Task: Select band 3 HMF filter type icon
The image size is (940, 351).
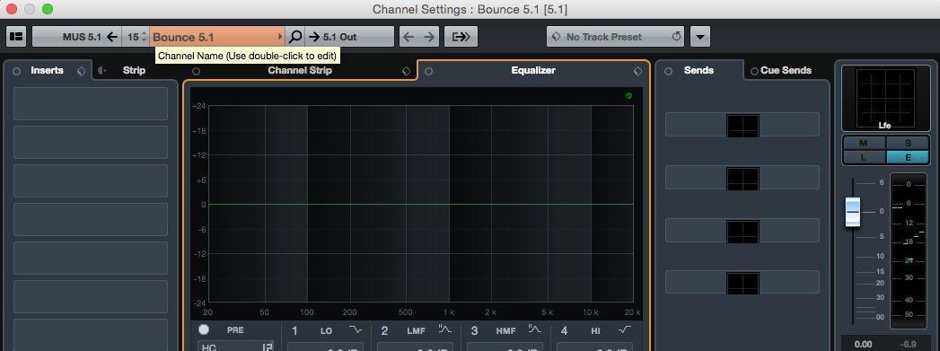Action: (x=535, y=330)
